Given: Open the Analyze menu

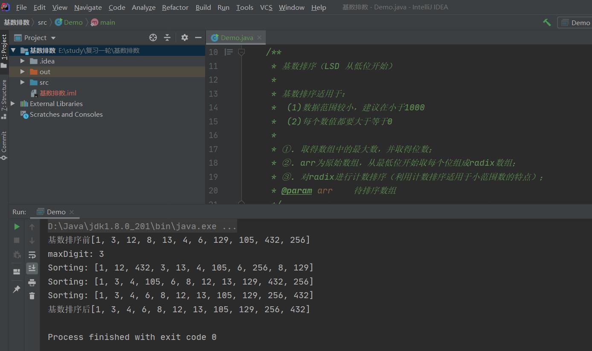Looking at the screenshot, I should click(x=144, y=7).
